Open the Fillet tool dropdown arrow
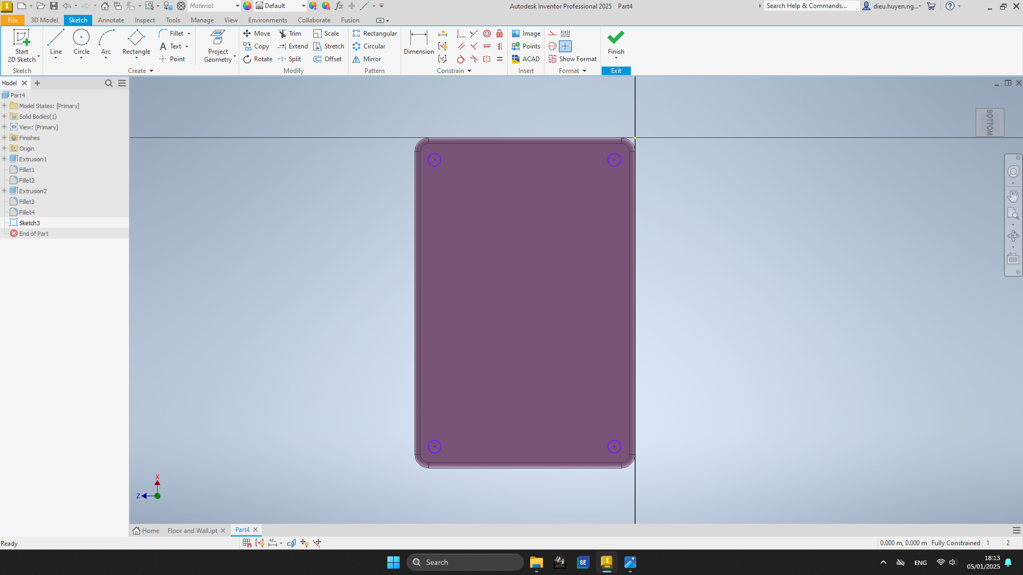This screenshot has height=575, width=1023. coord(189,34)
